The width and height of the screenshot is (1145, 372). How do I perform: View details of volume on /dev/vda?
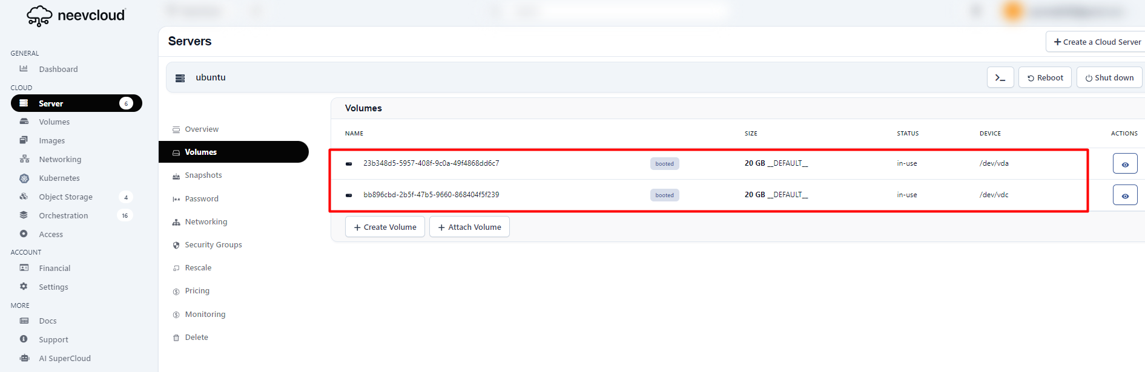coord(1124,164)
